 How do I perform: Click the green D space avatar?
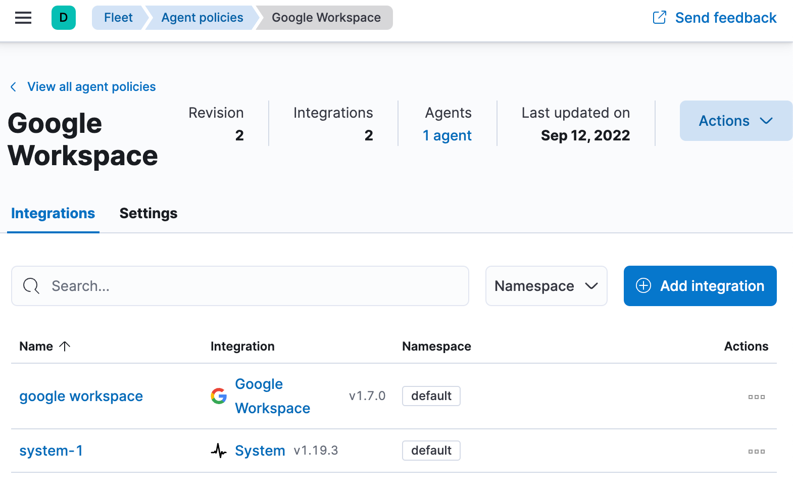pyautogui.click(x=64, y=18)
